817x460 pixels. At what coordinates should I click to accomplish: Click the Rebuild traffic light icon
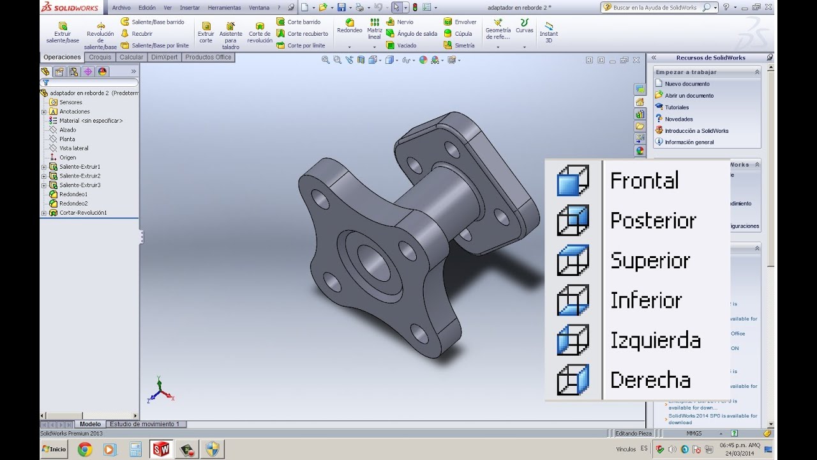[415, 7]
